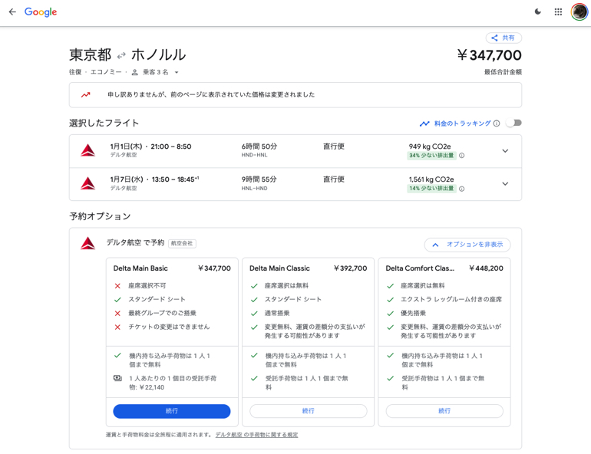Go back using the left arrow
This screenshot has width=591, height=454.
pos(12,12)
